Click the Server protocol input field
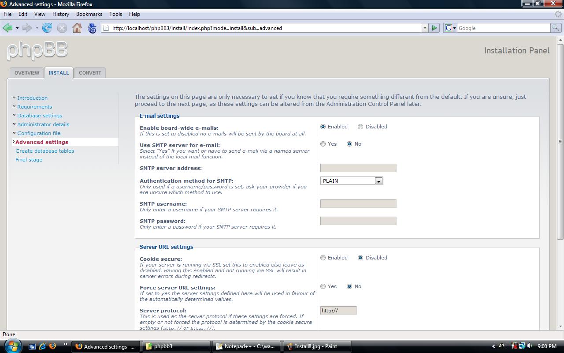 pyautogui.click(x=338, y=311)
